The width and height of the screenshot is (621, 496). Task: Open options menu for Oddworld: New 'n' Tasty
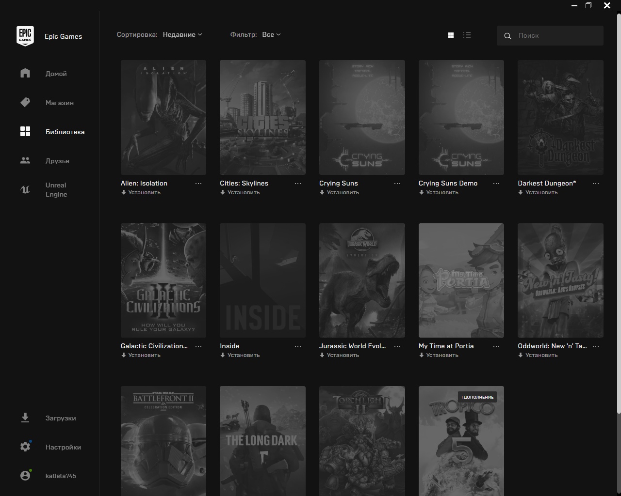(x=596, y=346)
